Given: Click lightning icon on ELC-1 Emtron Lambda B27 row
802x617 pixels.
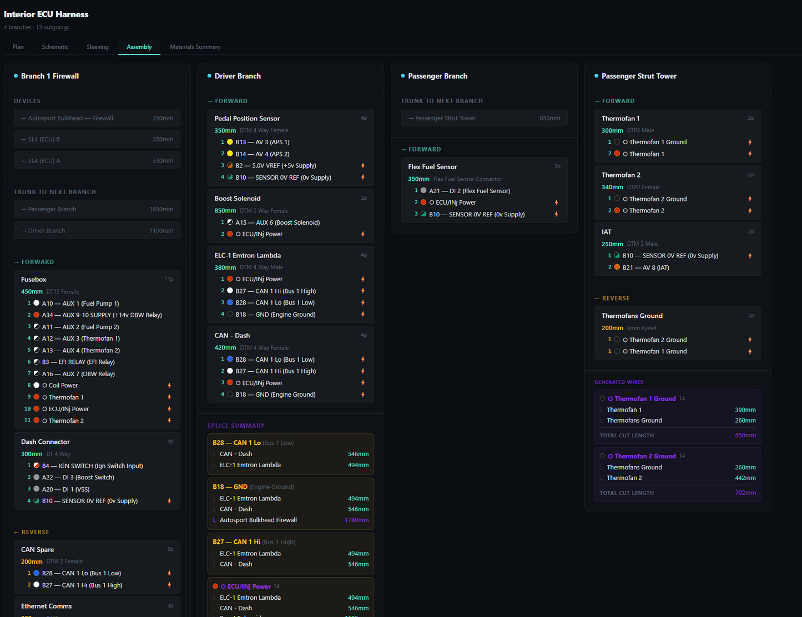Looking at the screenshot, I should 363,291.
